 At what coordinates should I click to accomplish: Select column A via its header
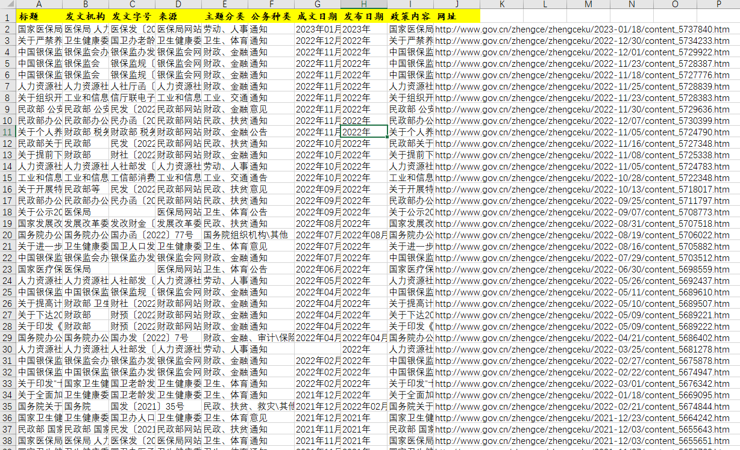[x=39, y=4]
